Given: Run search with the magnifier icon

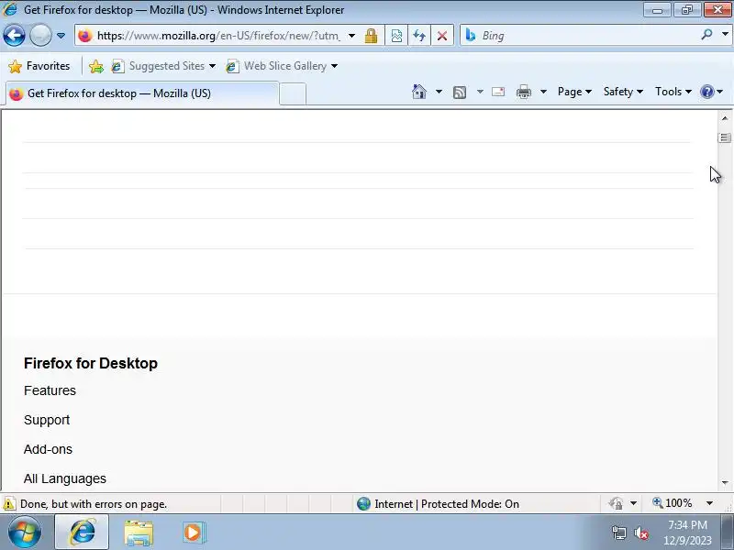Looking at the screenshot, I should pyautogui.click(x=706, y=35).
